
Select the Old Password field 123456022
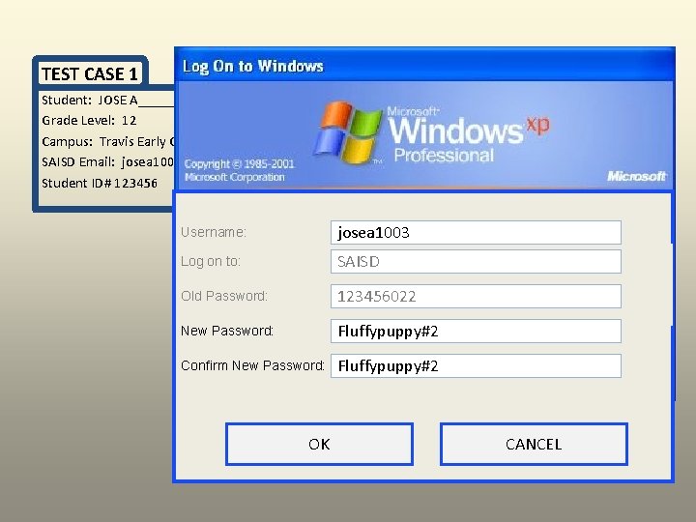point(476,296)
